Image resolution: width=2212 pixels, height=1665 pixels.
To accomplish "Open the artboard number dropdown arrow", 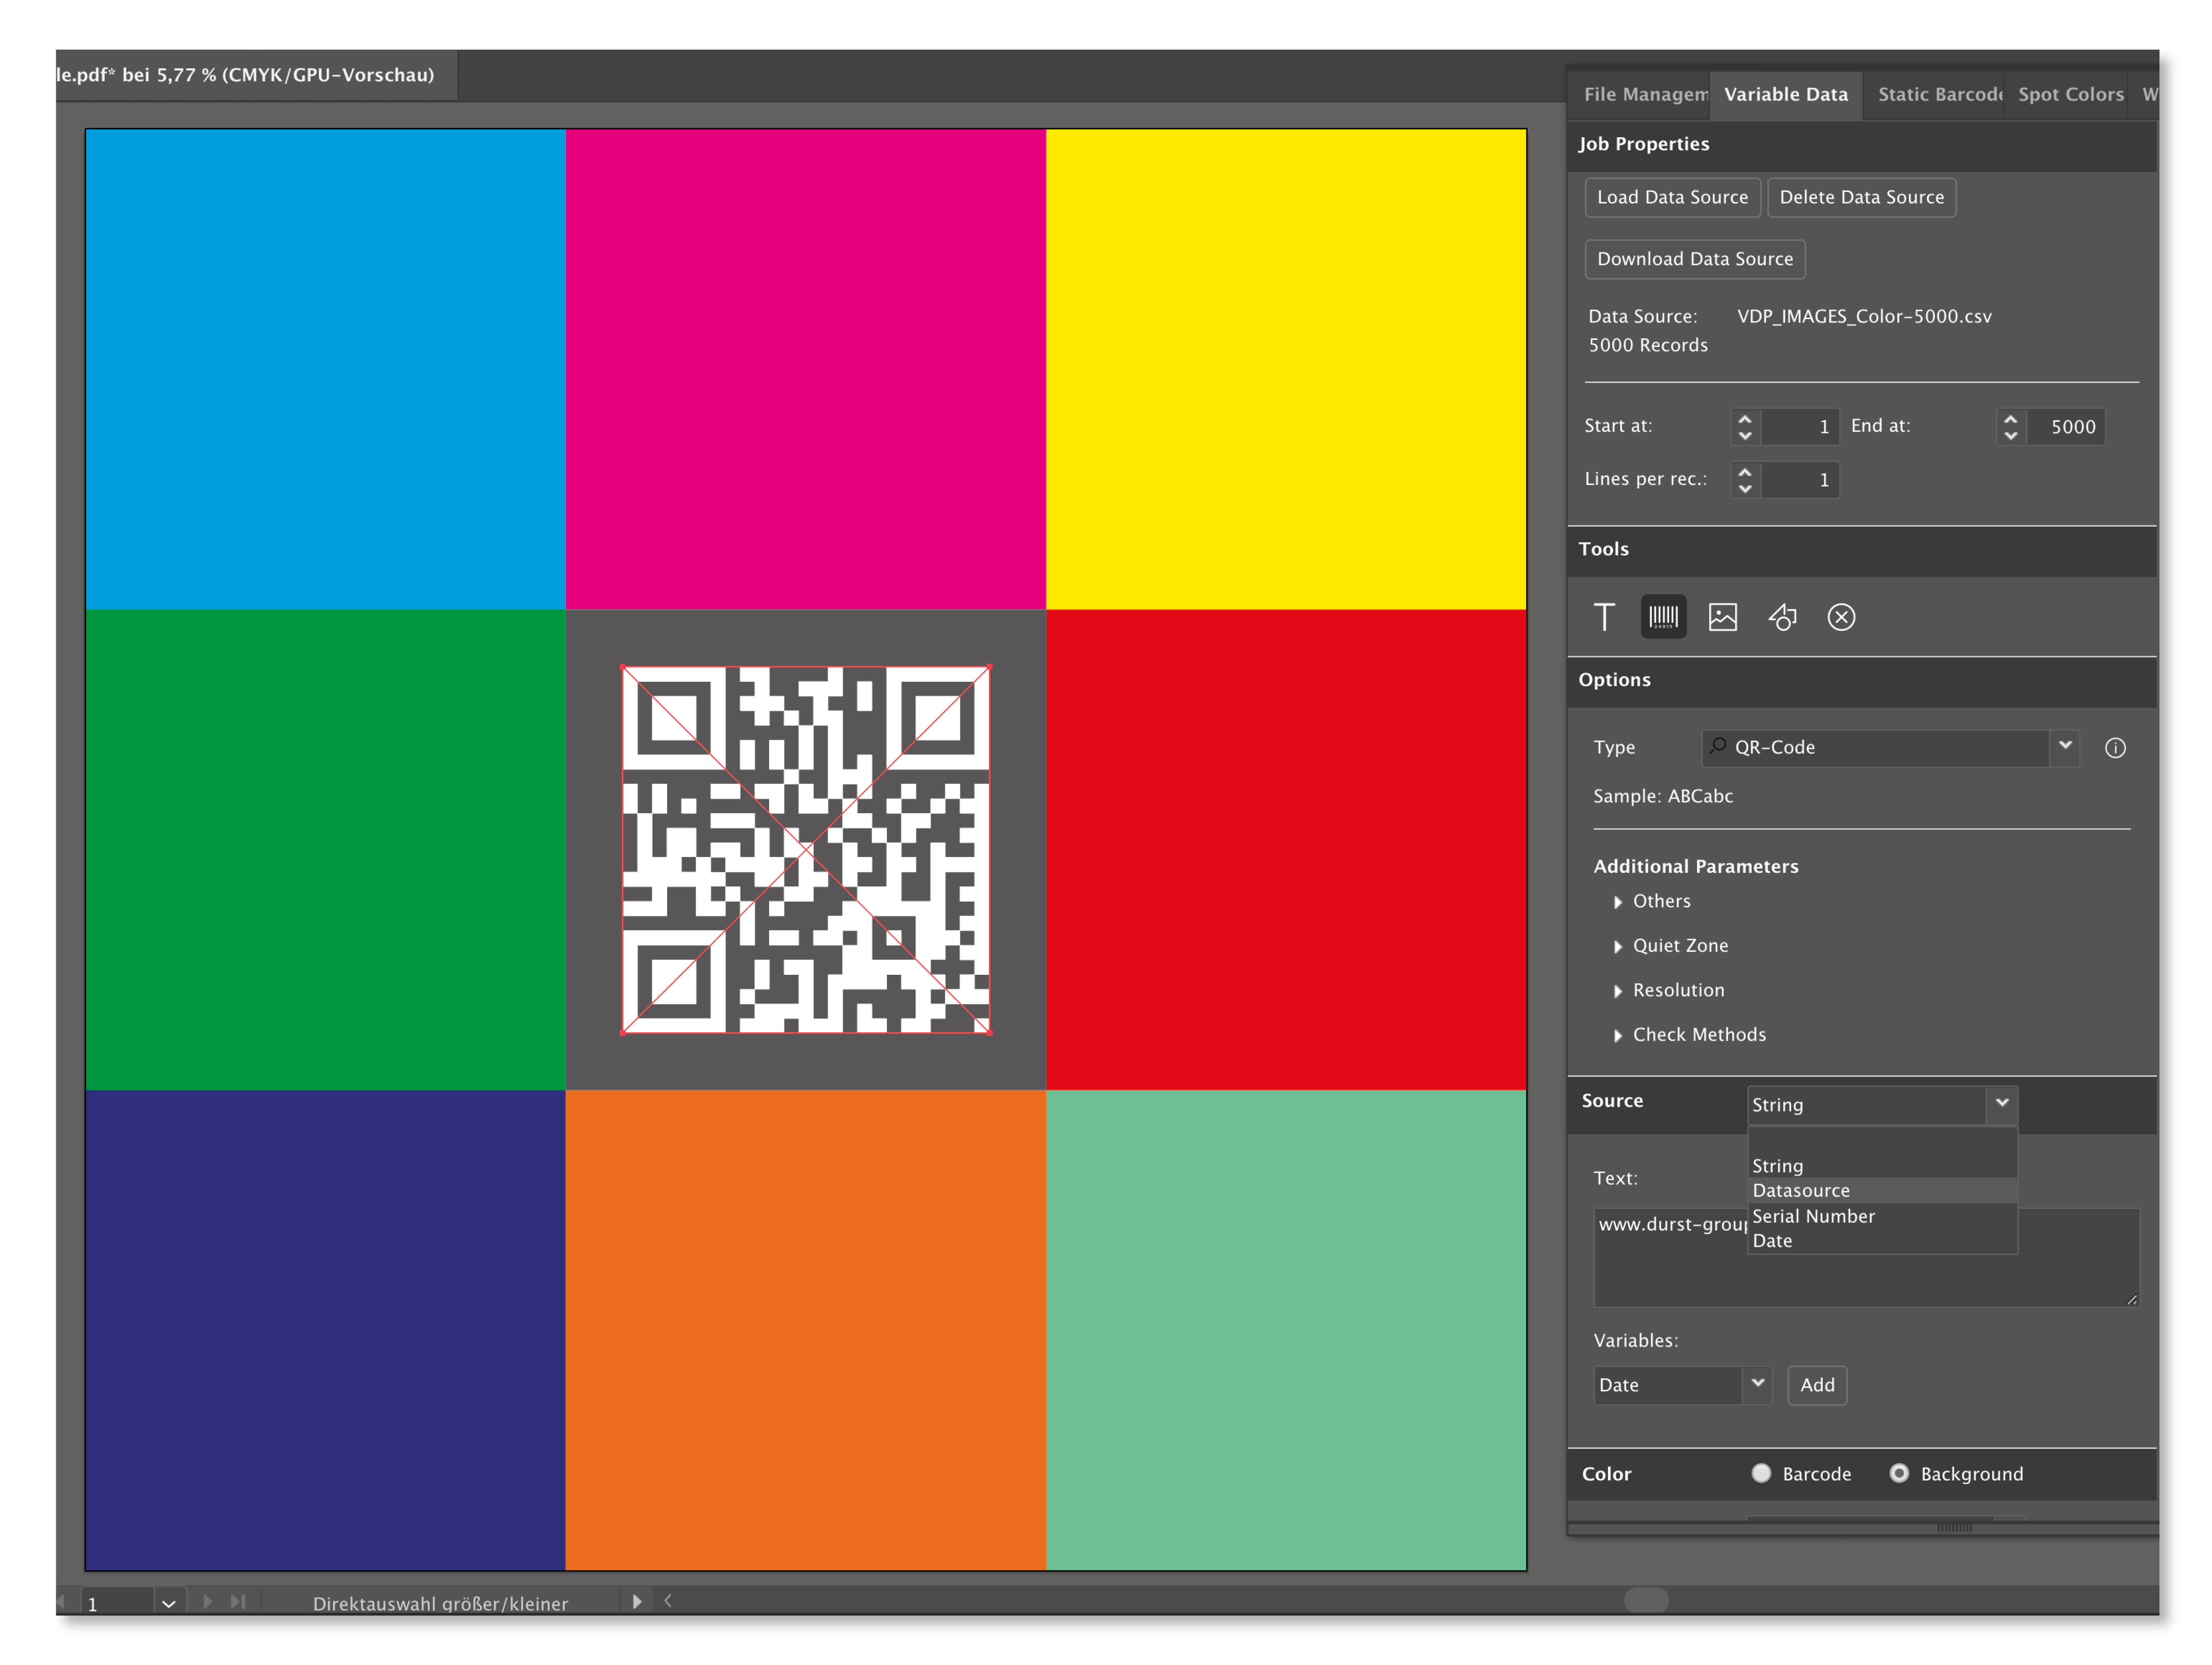I will (169, 1603).
